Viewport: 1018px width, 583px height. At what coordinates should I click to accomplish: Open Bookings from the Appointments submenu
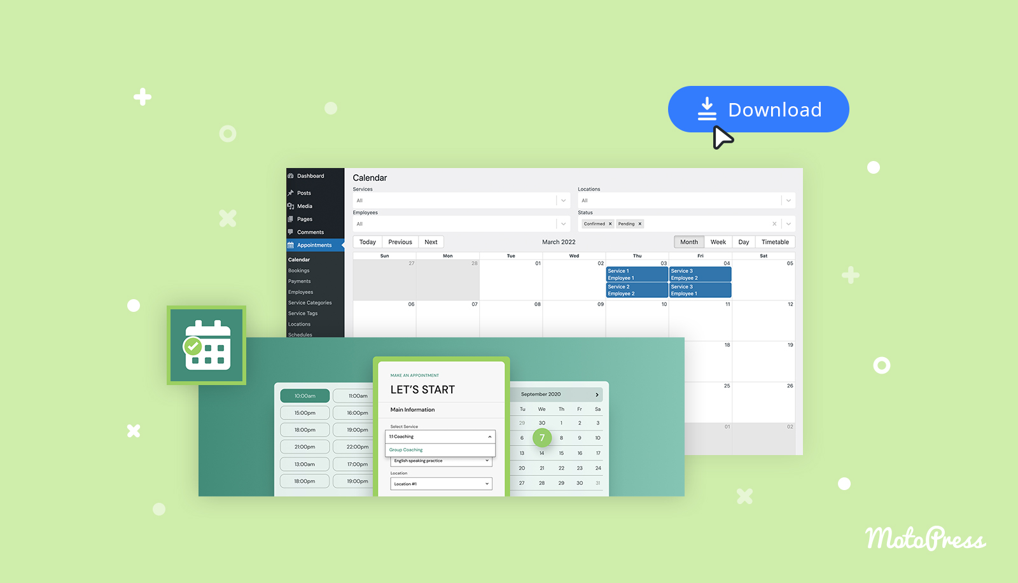click(298, 270)
